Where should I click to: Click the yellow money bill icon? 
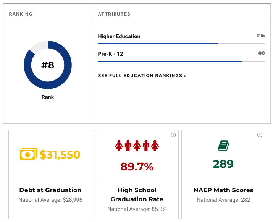coord(29,154)
